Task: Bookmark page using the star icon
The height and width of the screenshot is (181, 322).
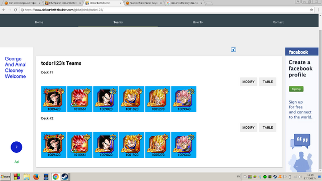Action: click(311, 10)
